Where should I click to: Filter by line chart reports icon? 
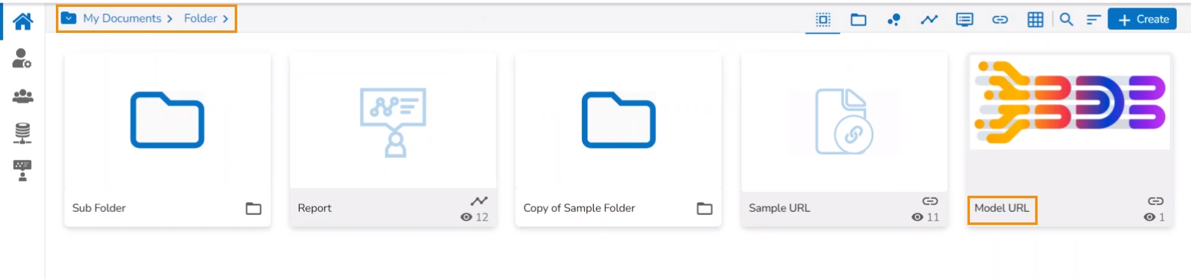929,20
